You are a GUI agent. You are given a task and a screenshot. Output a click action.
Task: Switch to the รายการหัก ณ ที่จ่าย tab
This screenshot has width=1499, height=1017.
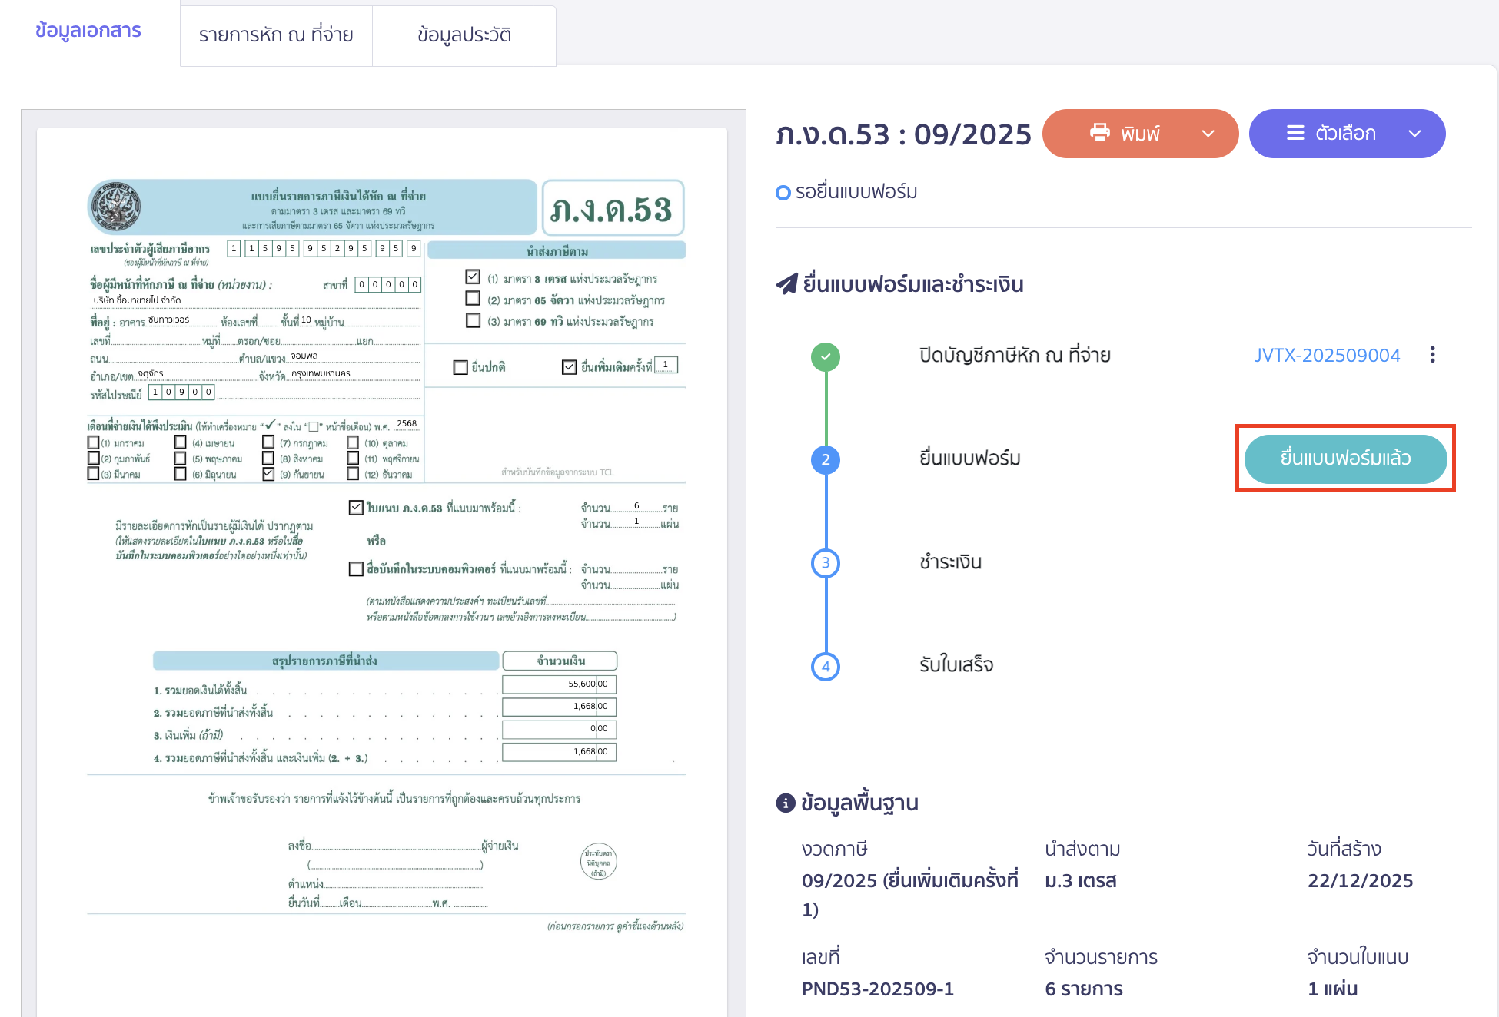click(x=276, y=35)
